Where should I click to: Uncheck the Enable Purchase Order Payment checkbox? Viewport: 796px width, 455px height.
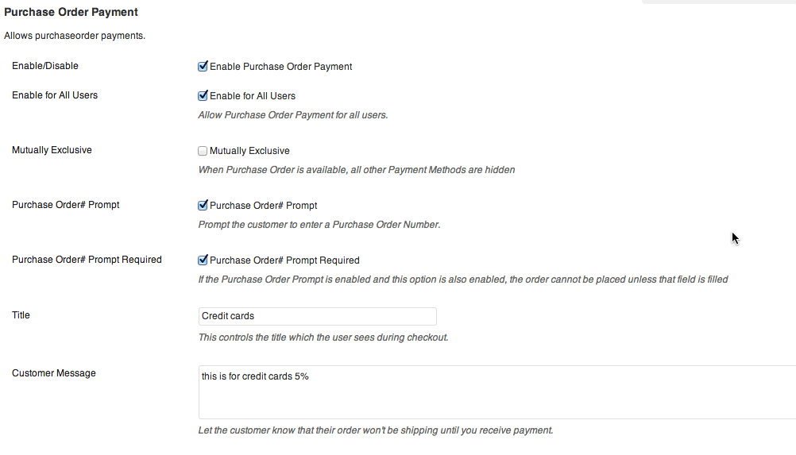[203, 67]
